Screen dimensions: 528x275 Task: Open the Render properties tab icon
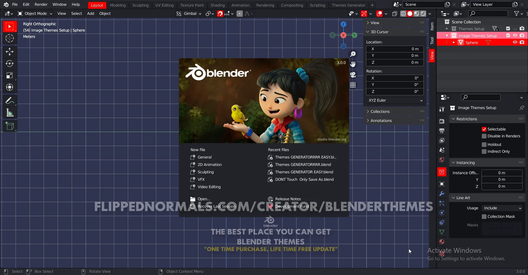[442, 121]
